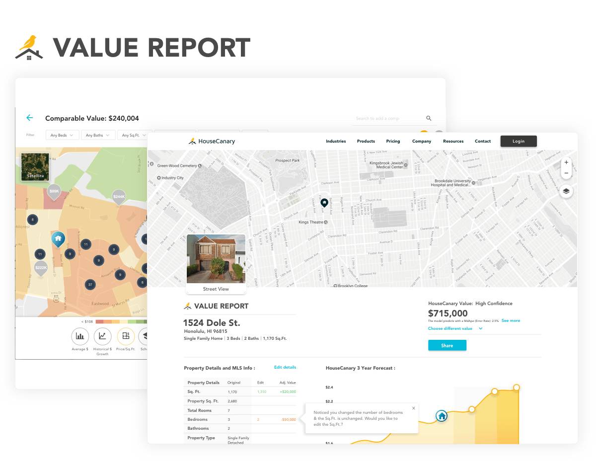Open the map layers control

pyautogui.click(x=566, y=191)
